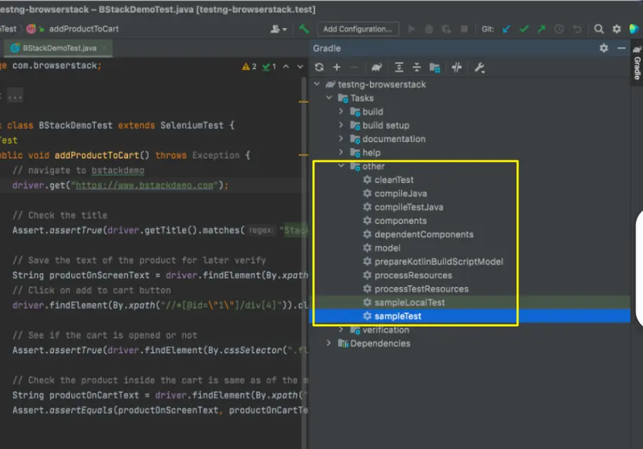This screenshot has height=449, width=643.
Task: Click the Git push arrow icon
Action: [x=542, y=30]
